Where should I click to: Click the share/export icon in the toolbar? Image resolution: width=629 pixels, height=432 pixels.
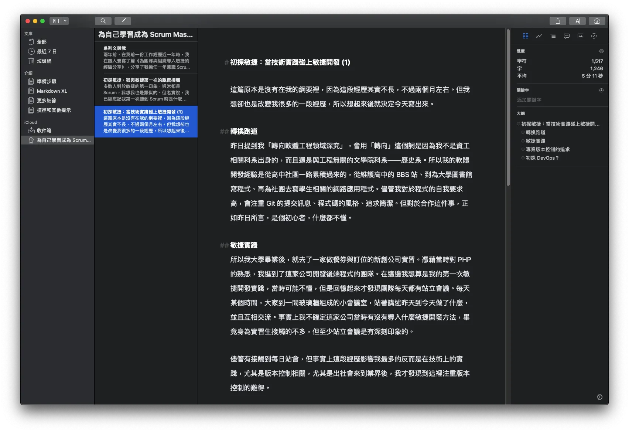pos(558,21)
